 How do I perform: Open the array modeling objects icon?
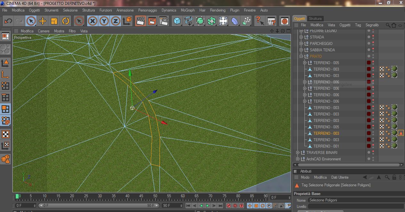tap(212, 21)
